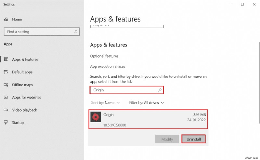Open the Optional features link
The height and width of the screenshot is (160, 260).
104,56
